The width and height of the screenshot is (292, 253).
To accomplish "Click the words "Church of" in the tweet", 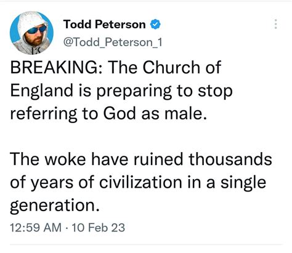I will (182, 67).
